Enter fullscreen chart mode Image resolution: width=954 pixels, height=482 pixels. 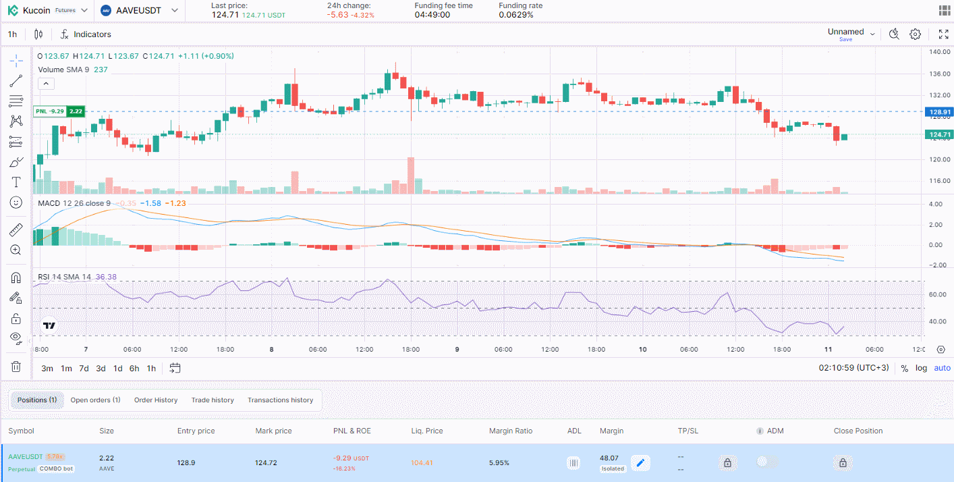click(x=944, y=34)
